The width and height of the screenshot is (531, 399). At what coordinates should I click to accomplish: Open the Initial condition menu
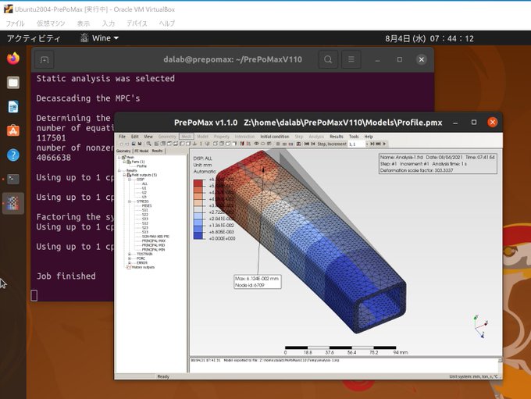(x=275, y=137)
